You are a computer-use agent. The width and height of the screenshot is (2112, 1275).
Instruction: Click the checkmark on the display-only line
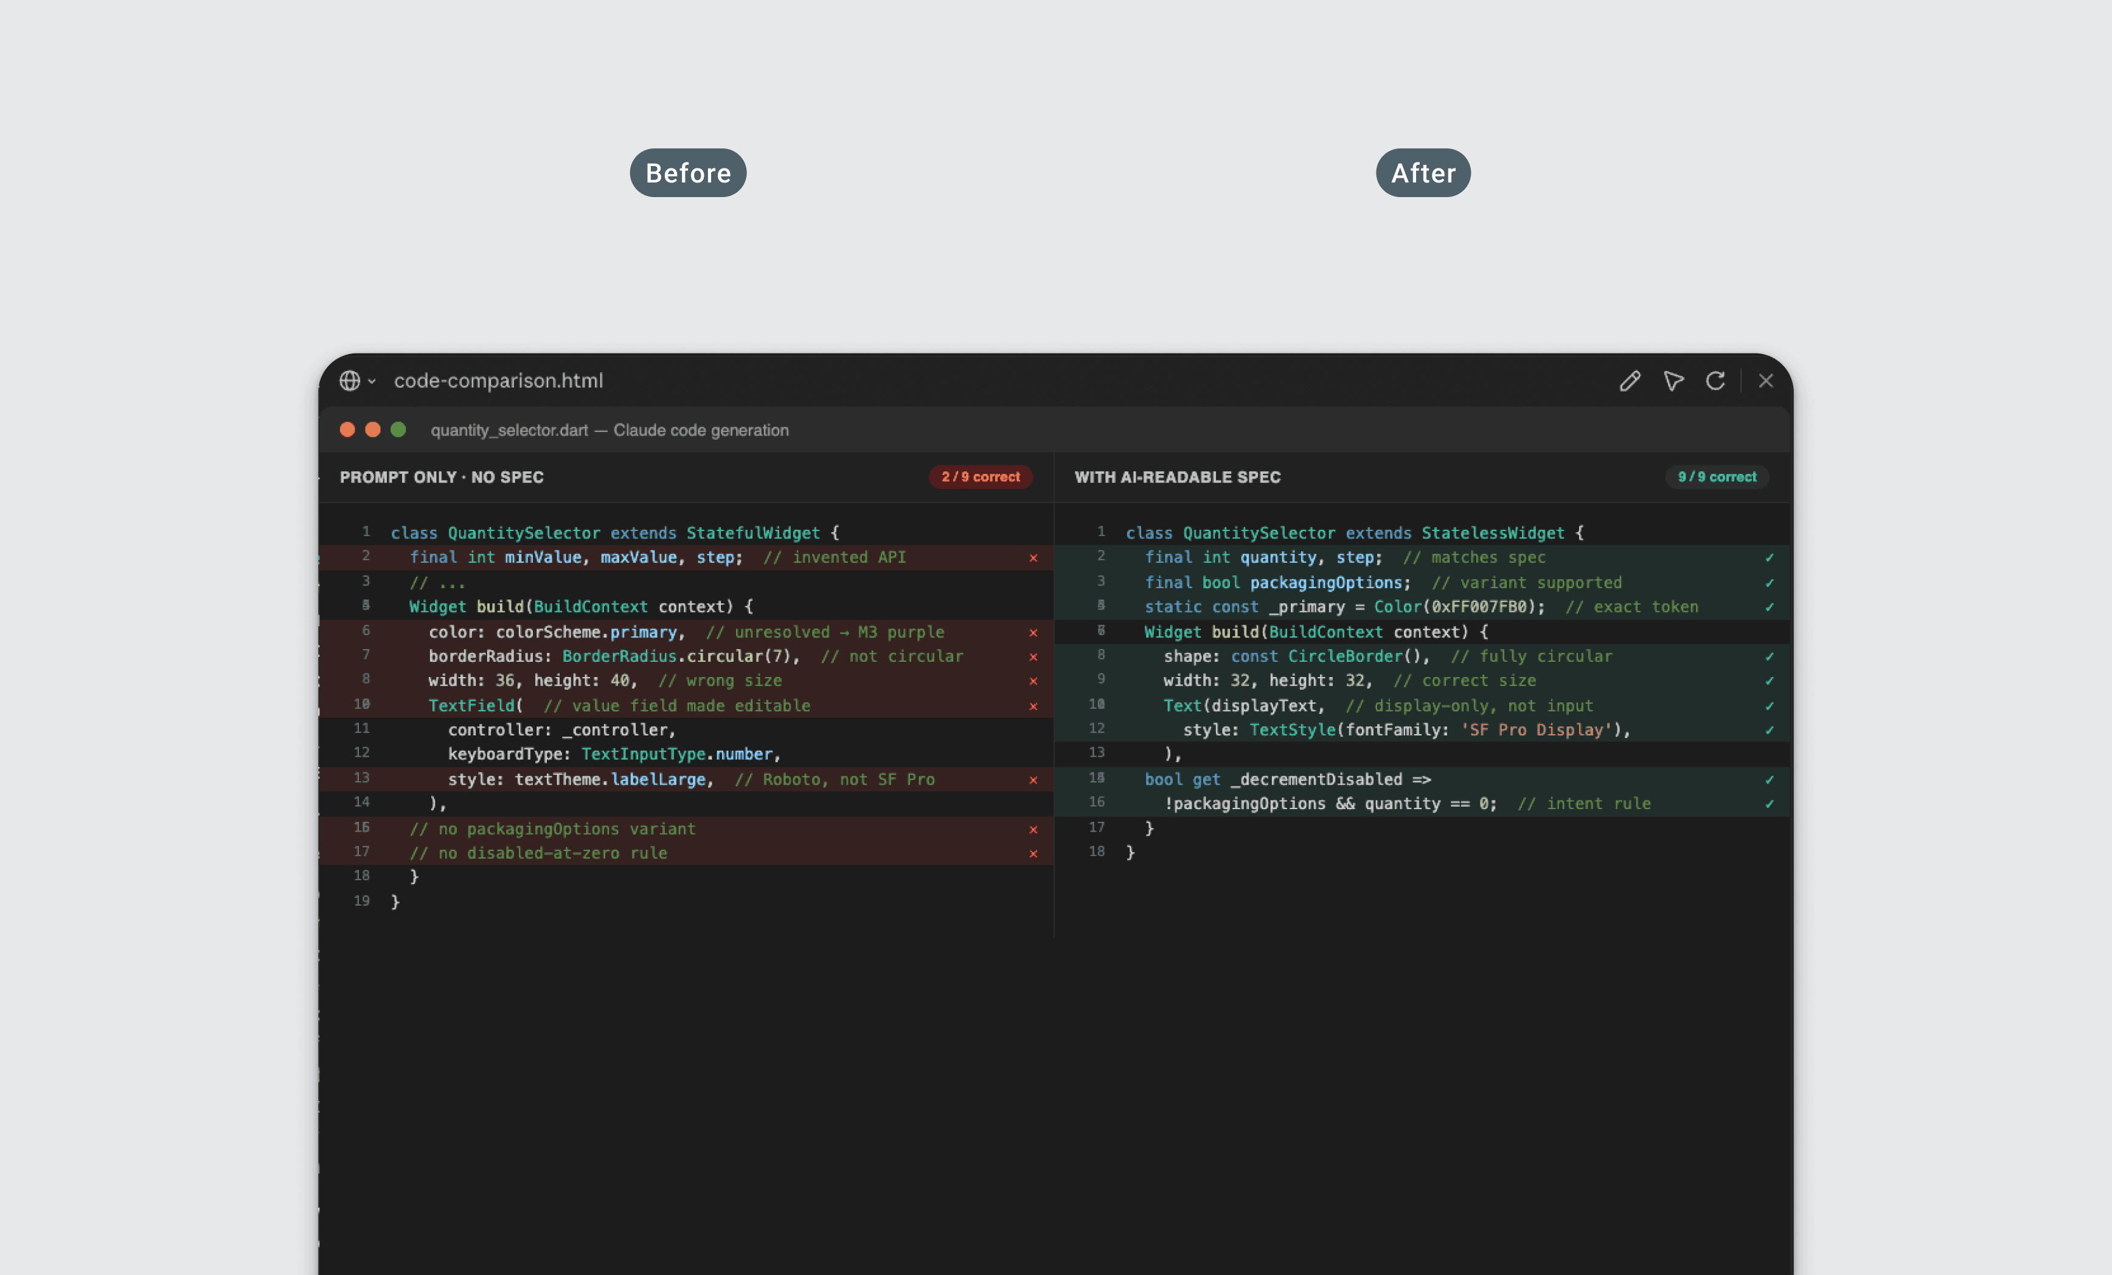1769,706
